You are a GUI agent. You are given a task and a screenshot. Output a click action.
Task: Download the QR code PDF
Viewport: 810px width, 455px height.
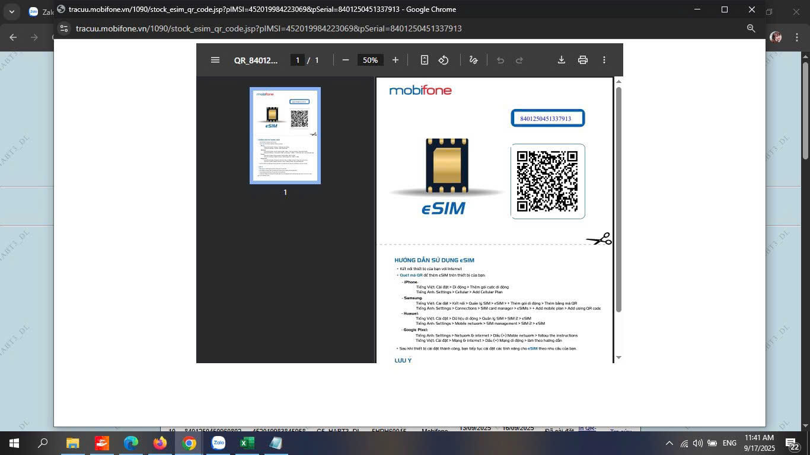[x=560, y=59]
